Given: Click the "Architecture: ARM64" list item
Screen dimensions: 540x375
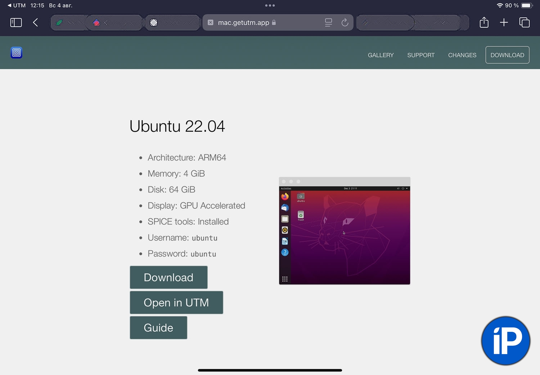Looking at the screenshot, I should (187, 158).
